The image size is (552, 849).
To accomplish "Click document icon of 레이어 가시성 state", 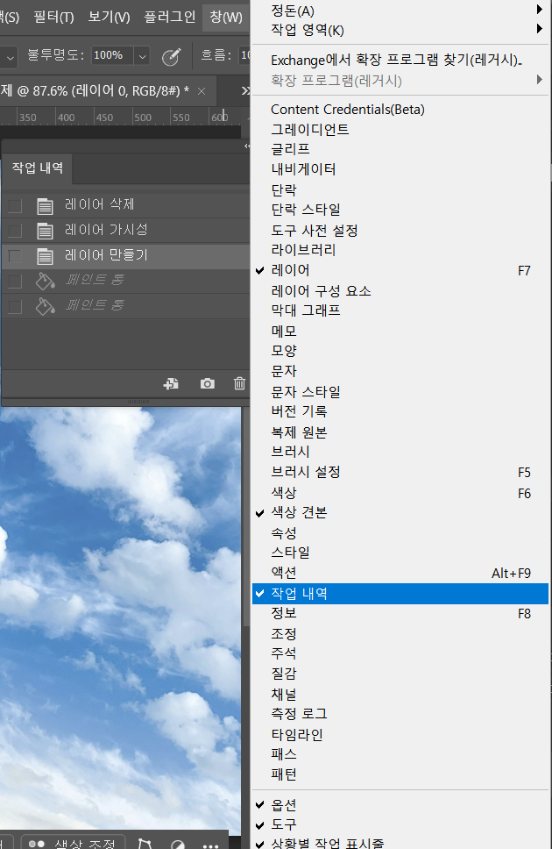I will point(45,231).
